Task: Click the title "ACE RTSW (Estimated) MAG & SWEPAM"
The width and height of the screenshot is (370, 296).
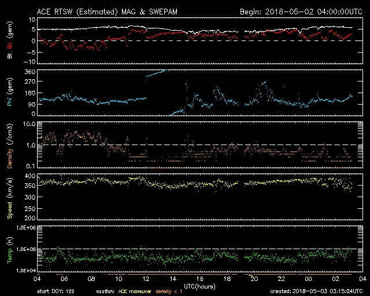Action: point(107,12)
